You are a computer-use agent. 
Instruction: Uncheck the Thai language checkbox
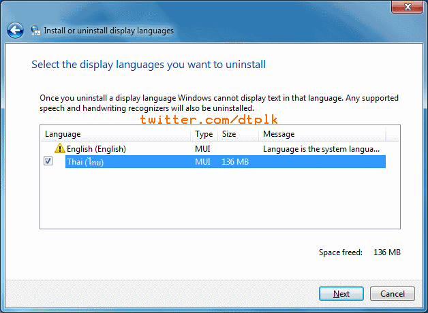[48, 161]
